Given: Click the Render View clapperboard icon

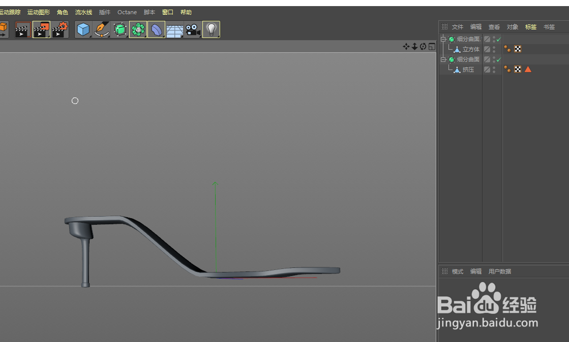Looking at the screenshot, I should [23, 29].
